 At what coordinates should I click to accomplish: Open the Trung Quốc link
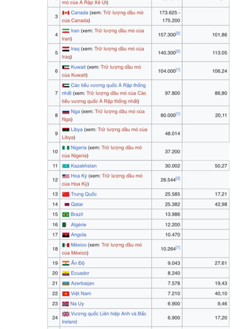point(84,194)
